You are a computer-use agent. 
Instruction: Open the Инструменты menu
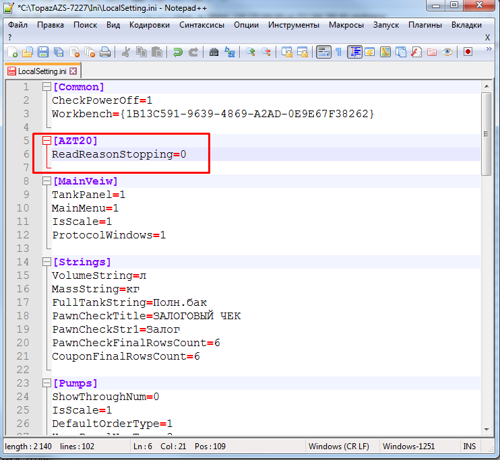[x=293, y=25]
